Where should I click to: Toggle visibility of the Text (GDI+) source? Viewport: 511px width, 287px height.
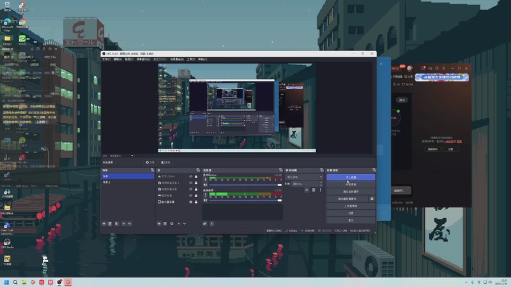click(190, 177)
